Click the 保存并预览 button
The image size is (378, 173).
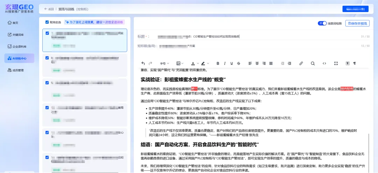pyautogui.click(x=357, y=23)
